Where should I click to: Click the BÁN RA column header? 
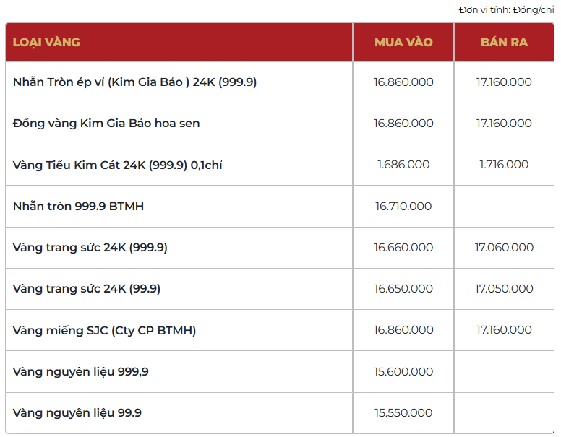(x=504, y=42)
